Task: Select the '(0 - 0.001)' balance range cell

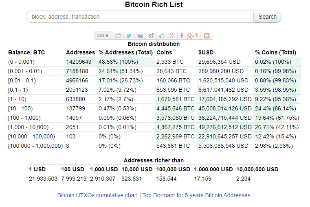Action: pyautogui.click(x=21, y=62)
